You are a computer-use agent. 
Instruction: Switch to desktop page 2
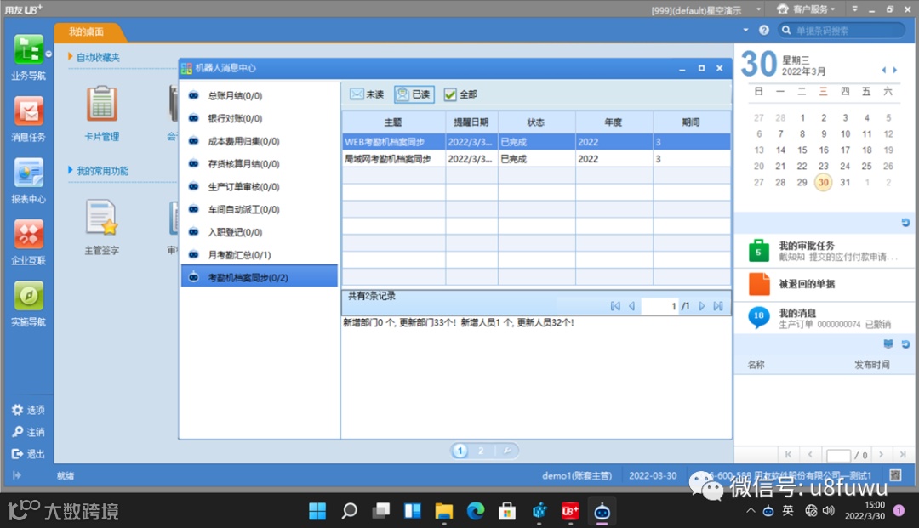[481, 451]
